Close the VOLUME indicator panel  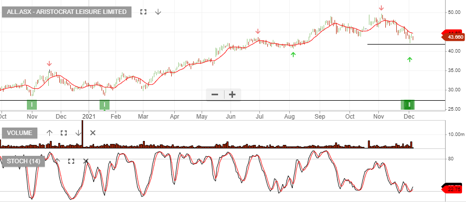pos(93,133)
